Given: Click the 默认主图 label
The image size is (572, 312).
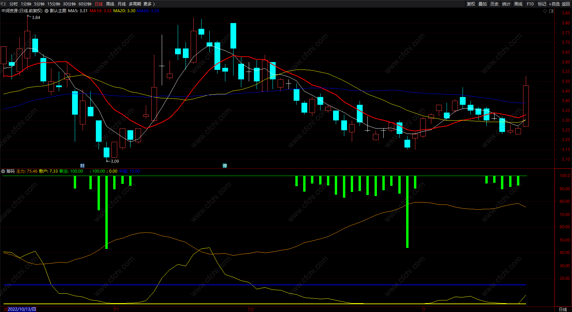Looking at the screenshot, I should [58, 11].
